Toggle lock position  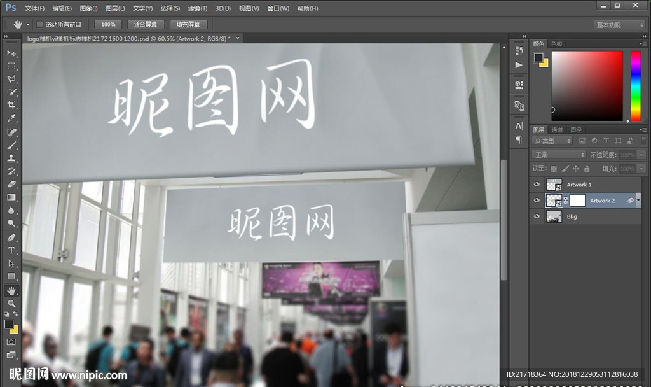[x=575, y=169]
